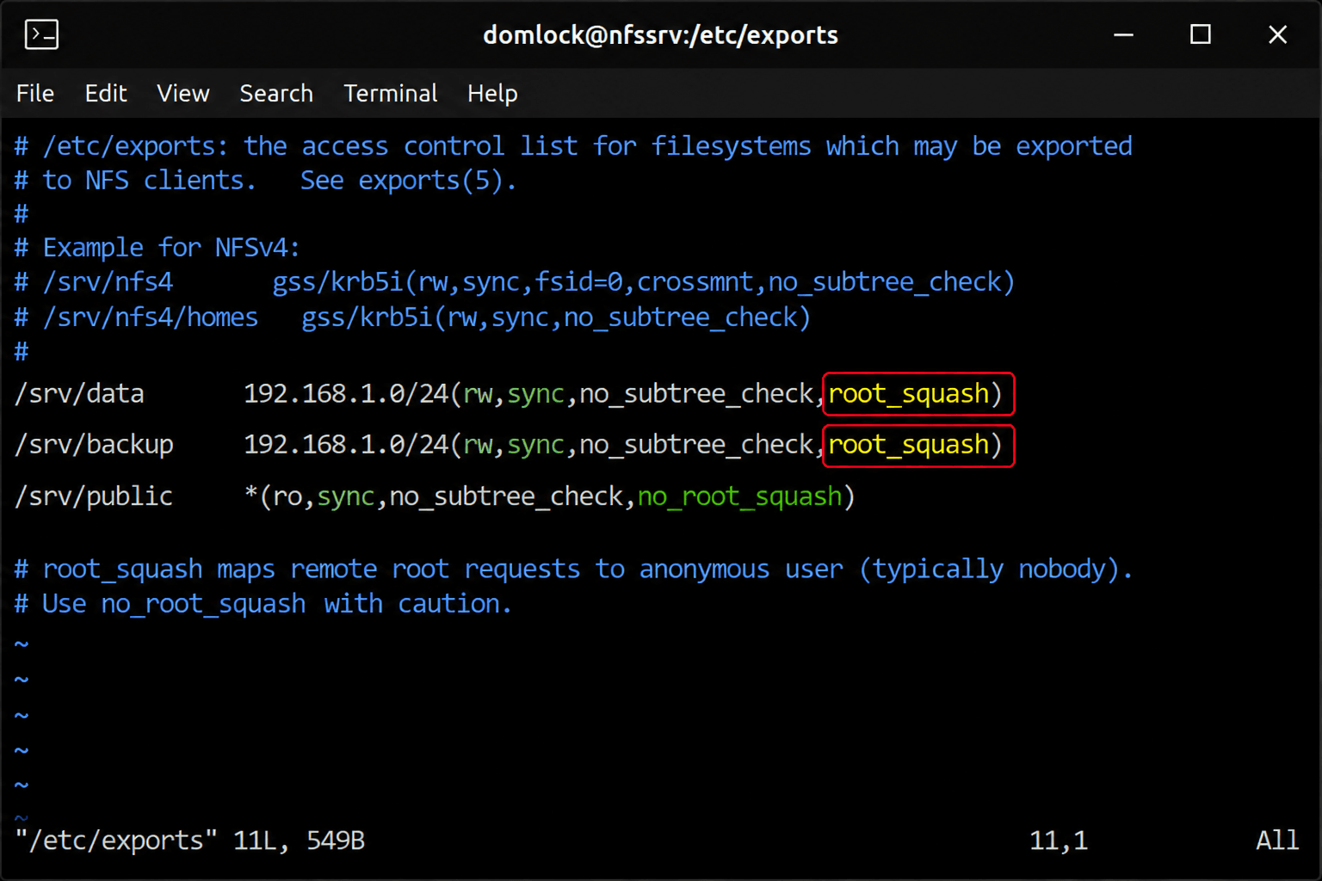Image resolution: width=1322 pixels, height=881 pixels.
Task: Click the '/etc/exports:' text in first comment
Action: pyautogui.click(x=136, y=146)
